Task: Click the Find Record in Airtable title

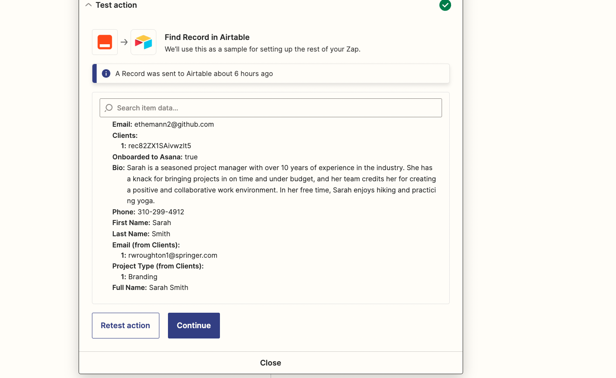Action: (x=207, y=37)
